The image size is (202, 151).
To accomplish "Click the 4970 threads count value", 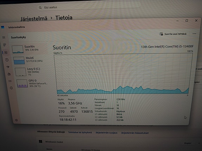I will click(74, 111).
